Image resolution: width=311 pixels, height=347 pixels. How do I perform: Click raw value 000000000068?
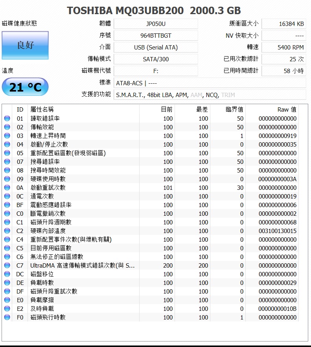pos(277,222)
